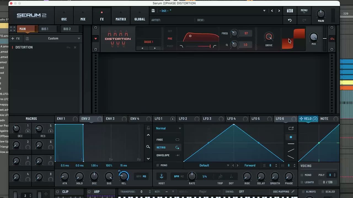Click the envelope zoom up chevron
The image size is (353, 198).
[x=148, y=135]
